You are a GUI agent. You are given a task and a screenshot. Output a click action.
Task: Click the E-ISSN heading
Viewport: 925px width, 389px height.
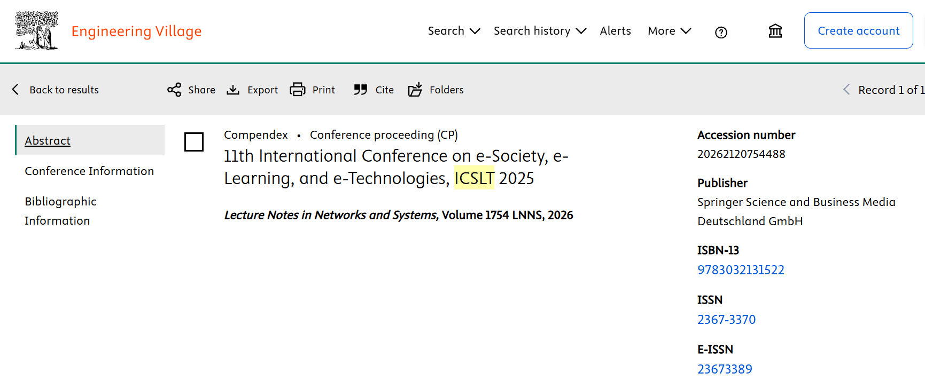pyautogui.click(x=715, y=350)
